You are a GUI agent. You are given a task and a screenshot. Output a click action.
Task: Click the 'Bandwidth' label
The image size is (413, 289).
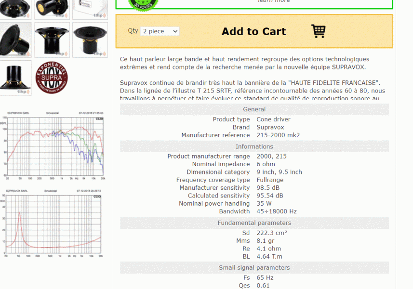coord(234,211)
